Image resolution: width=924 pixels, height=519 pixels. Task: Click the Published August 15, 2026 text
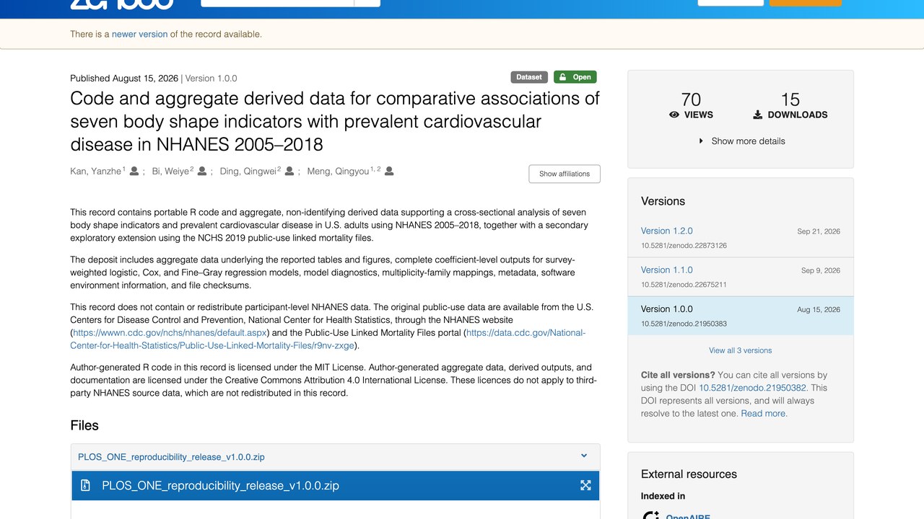(124, 78)
